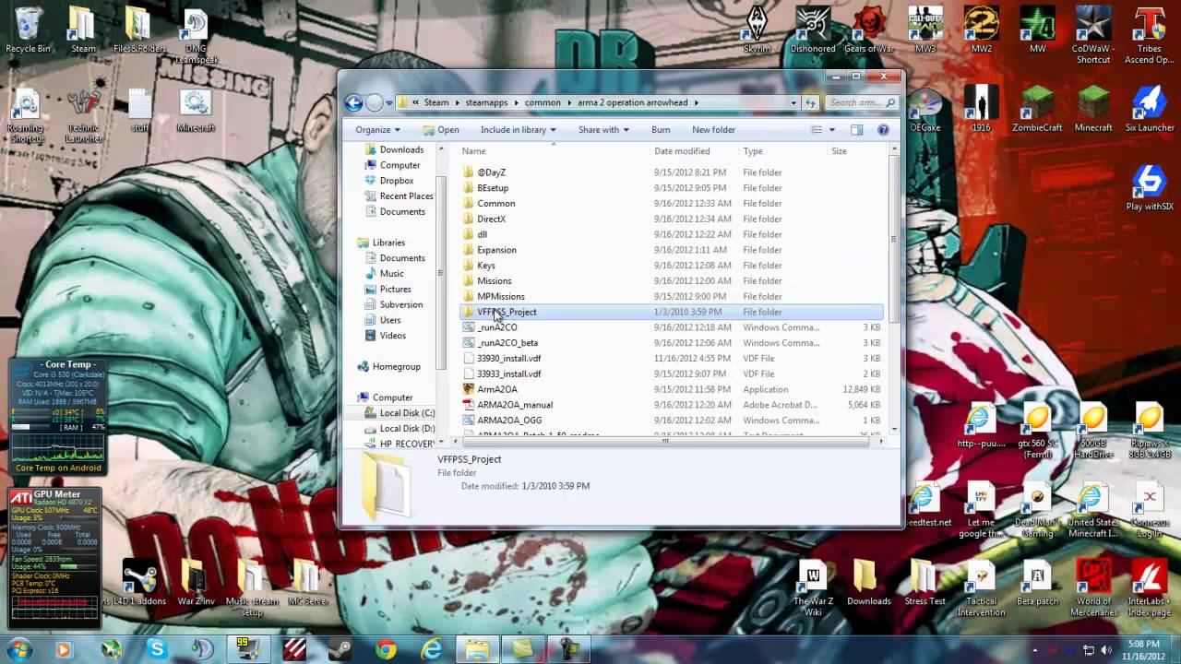This screenshot has width=1181, height=664.
Task: Select the Play withSIX desktop icon
Action: pyautogui.click(x=1150, y=188)
